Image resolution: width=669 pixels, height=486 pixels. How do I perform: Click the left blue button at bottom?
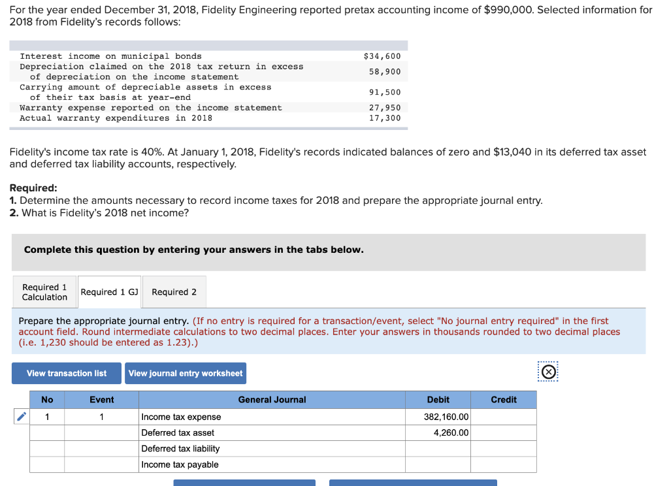[x=244, y=483]
